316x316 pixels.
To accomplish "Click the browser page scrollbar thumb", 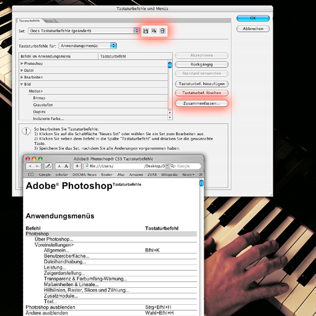I will point(201,183).
